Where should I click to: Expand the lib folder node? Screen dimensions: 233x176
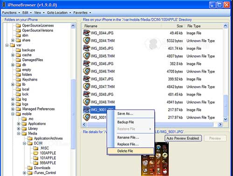[13, 84]
